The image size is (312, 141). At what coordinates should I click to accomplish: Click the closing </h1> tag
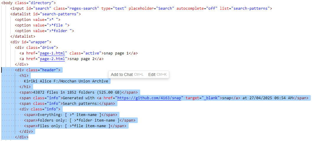(x=25, y=87)
